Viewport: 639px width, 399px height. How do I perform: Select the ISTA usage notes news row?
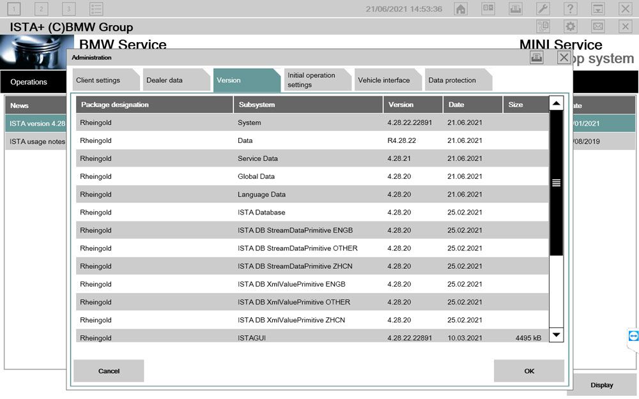36,141
